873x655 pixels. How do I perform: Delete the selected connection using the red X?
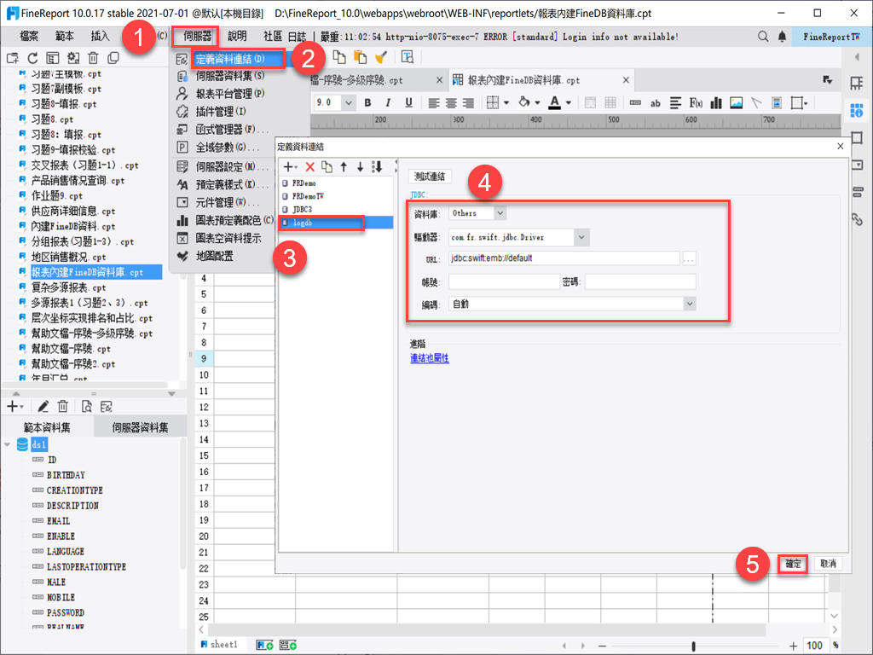(309, 167)
